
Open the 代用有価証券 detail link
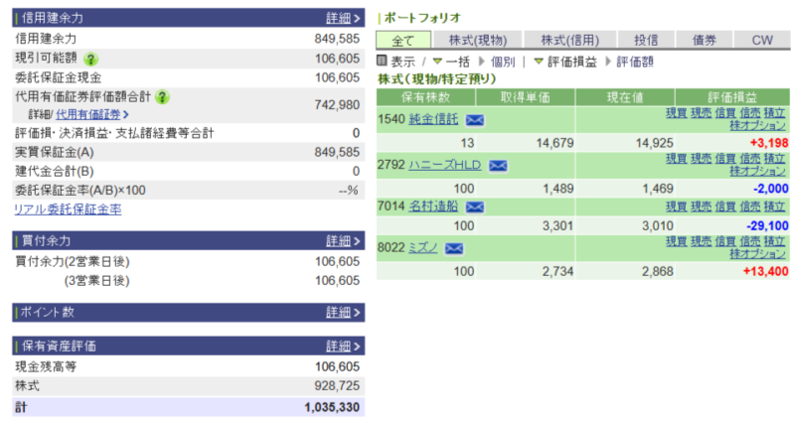coord(91,114)
